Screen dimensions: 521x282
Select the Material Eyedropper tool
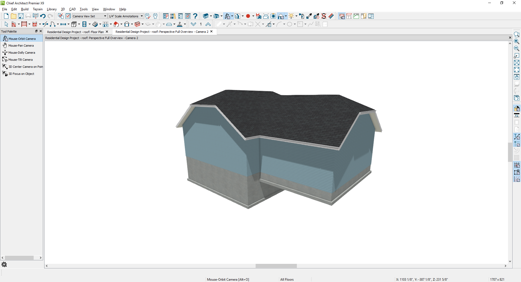click(x=309, y=16)
